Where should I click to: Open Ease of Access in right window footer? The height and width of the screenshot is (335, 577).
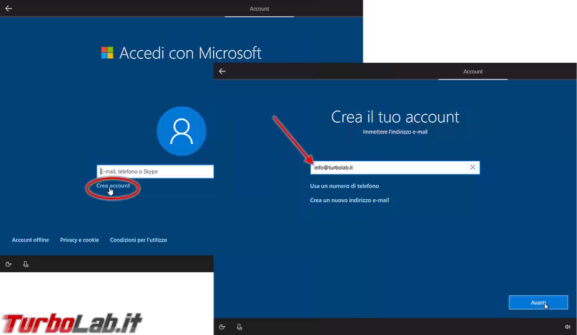tap(222, 327)
